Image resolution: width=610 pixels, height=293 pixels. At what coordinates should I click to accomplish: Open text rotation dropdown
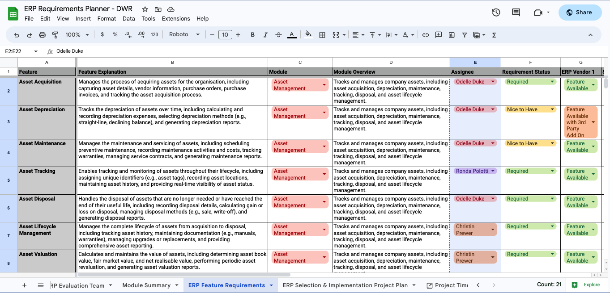coord(408,35)
